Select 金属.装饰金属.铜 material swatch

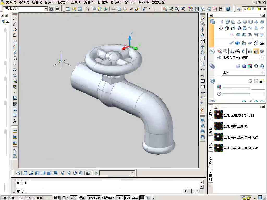point(219,126)
